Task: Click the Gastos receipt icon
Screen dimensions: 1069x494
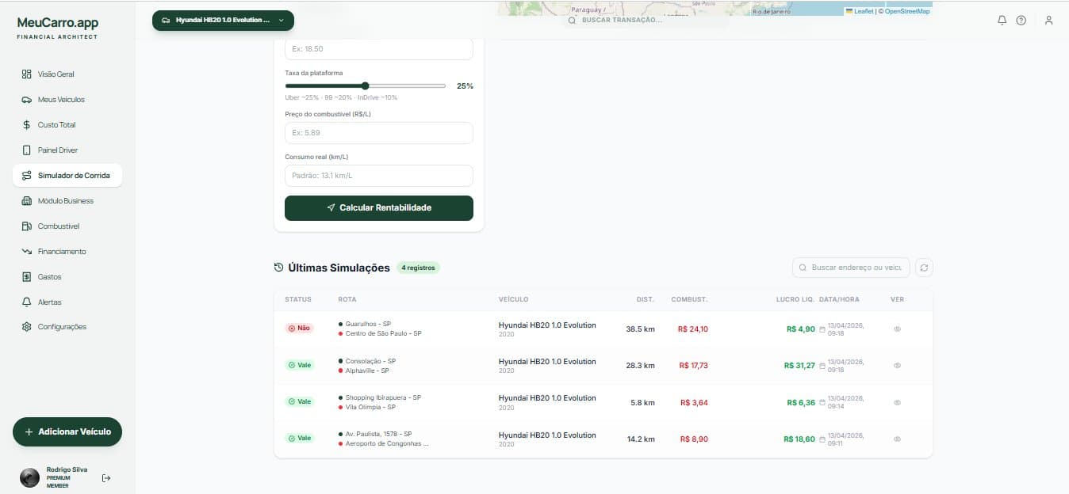Action: click(27, 277)
